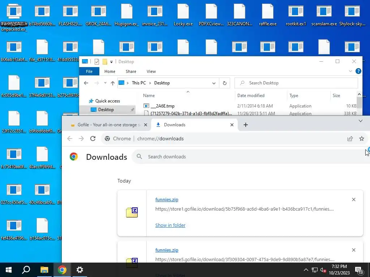Open first funnies.zip from store1 link
The image size is (370, 277).
(x=167, y=199)
